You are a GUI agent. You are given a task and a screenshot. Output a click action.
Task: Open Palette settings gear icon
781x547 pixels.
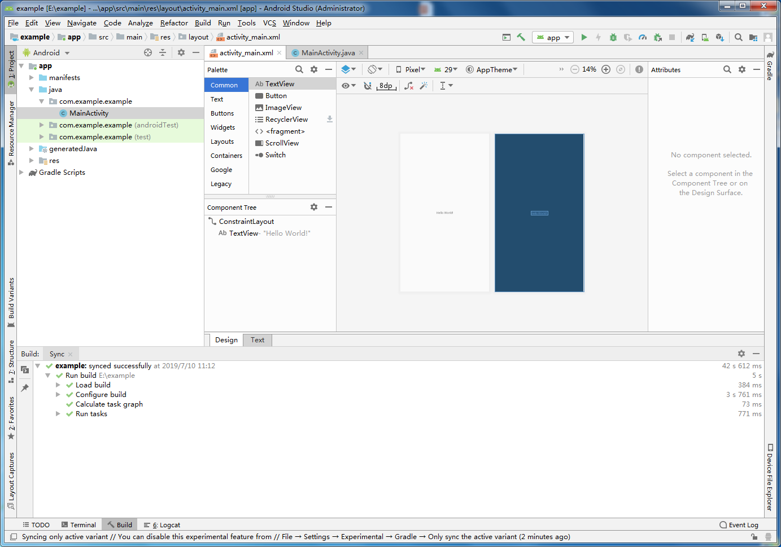(x=314, y=69)
